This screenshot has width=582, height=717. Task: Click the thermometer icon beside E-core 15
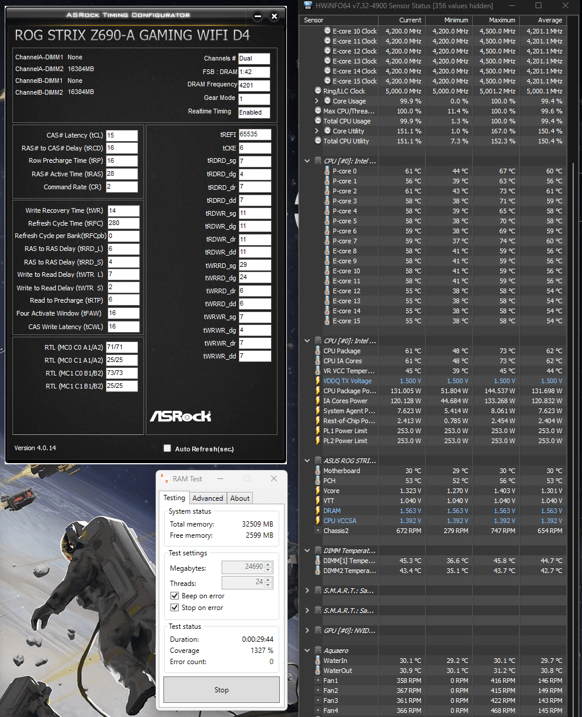(x=327, y=321)
